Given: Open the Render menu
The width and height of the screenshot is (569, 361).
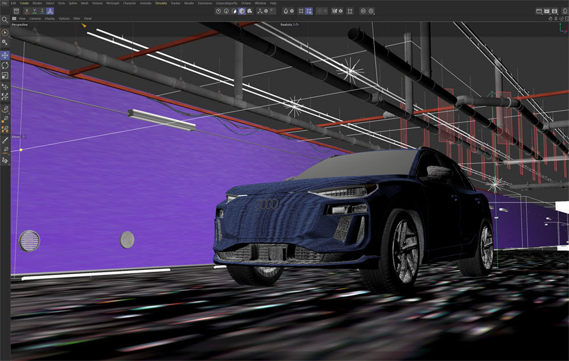Looking at the screenshot, I should (189, 3).
